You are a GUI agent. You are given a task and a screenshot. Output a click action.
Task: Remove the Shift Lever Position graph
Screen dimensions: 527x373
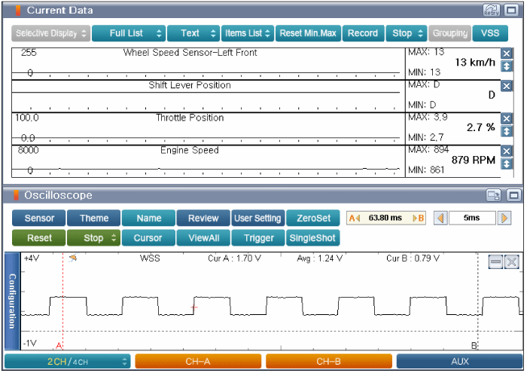tap(507, 86)
